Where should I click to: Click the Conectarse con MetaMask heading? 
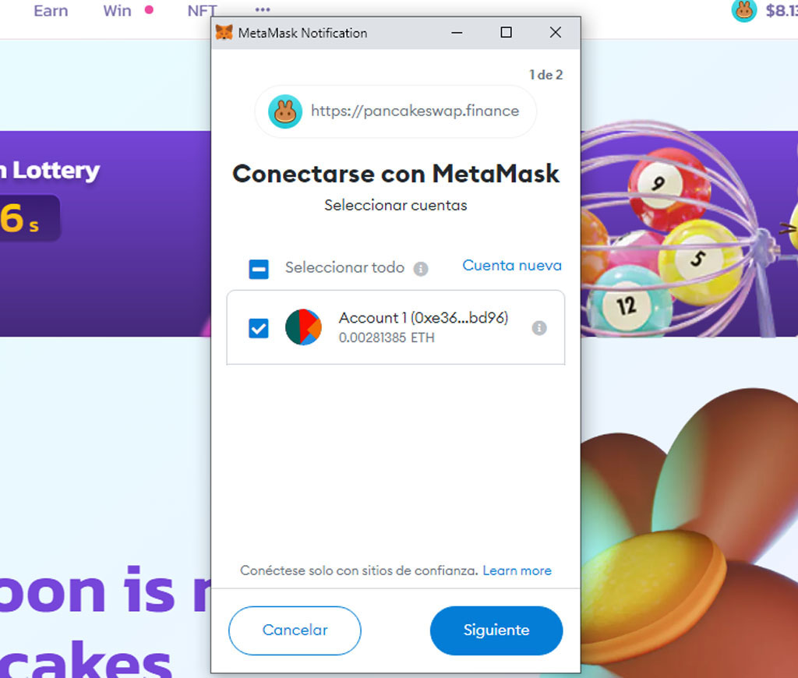point(395,174)
